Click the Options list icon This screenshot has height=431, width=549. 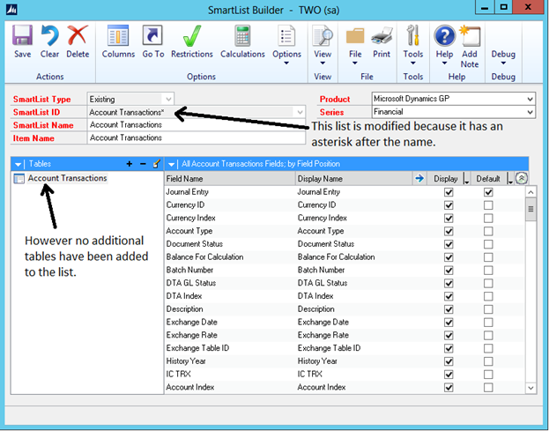coord(286,35)
